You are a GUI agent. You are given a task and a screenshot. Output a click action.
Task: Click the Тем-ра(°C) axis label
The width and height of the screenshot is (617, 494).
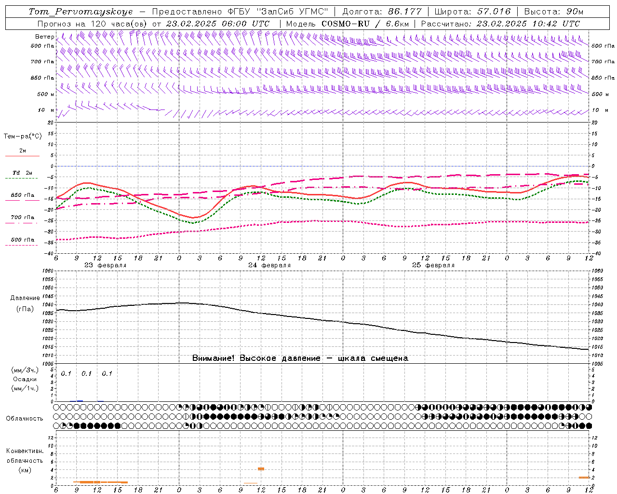coord(23,137)
